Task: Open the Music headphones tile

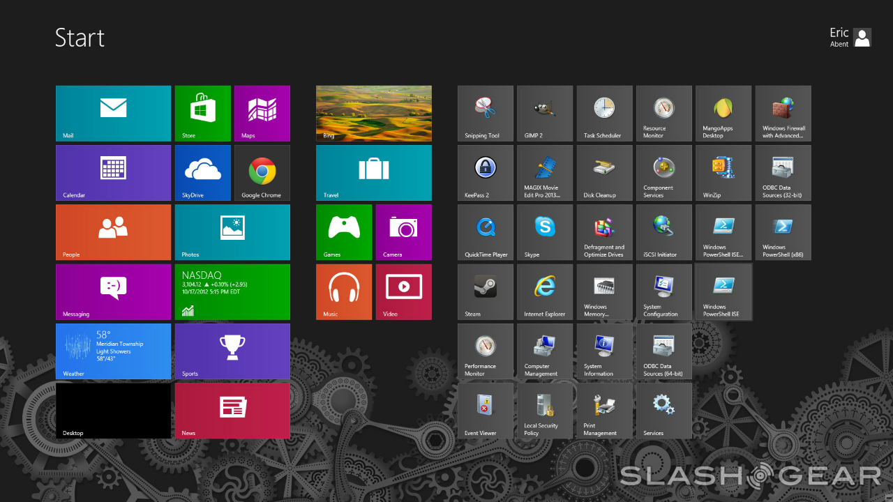Action: (344, 292)
